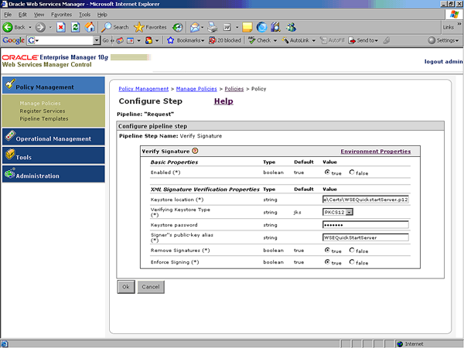The image size is (464, 348).
Task: Click the Edit with Word icon
Action: (227, 28)
